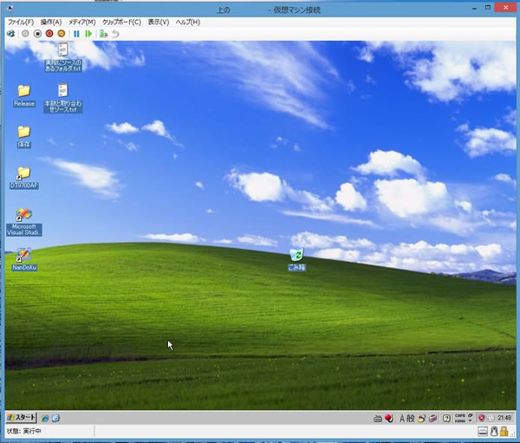520x443 pixels.
Task: Click the window system icon in title bar
Action: click(10, 9)
